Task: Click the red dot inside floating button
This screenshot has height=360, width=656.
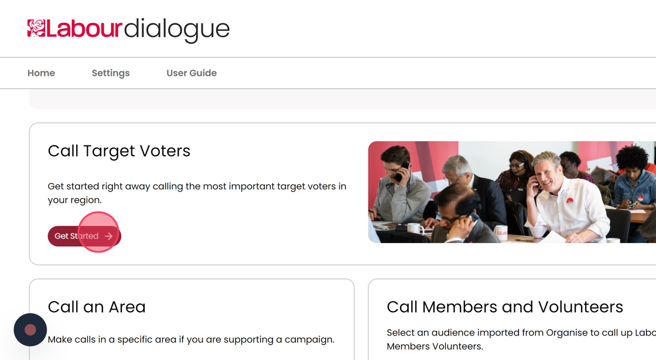Action: [30, 330]
